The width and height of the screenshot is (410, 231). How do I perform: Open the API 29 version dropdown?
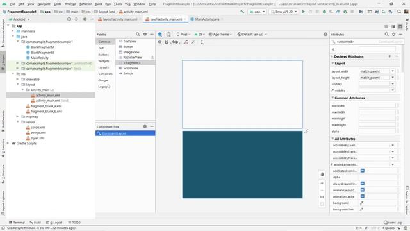click(x=199, y=34)
